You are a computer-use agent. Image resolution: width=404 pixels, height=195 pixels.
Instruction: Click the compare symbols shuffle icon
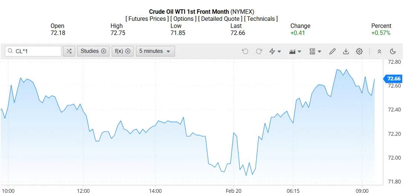(x=69, y=51)
